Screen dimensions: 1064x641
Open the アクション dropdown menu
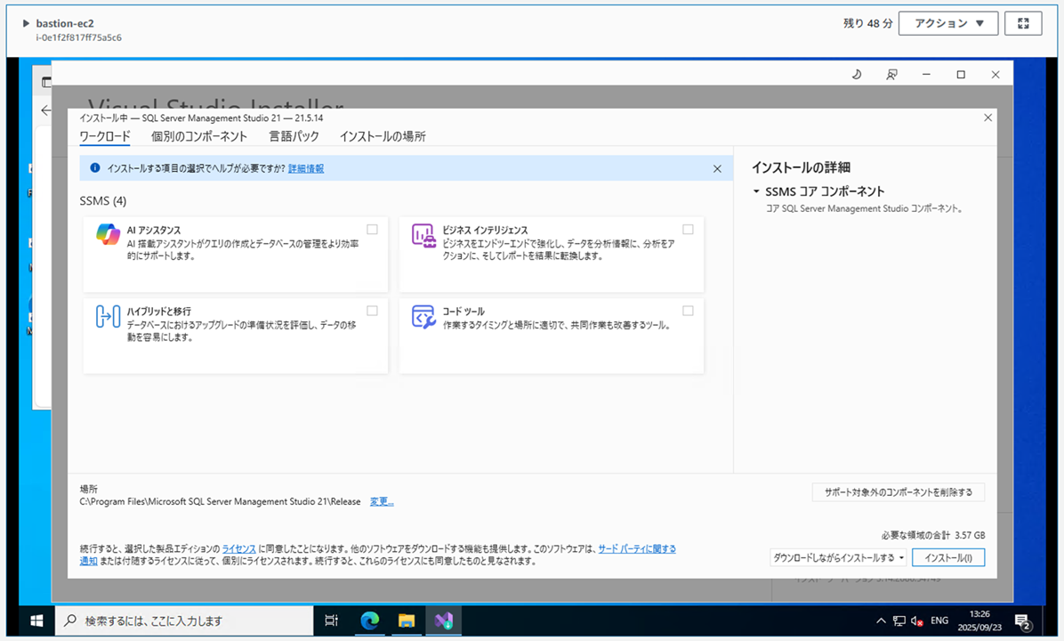(x=948, y=23)
